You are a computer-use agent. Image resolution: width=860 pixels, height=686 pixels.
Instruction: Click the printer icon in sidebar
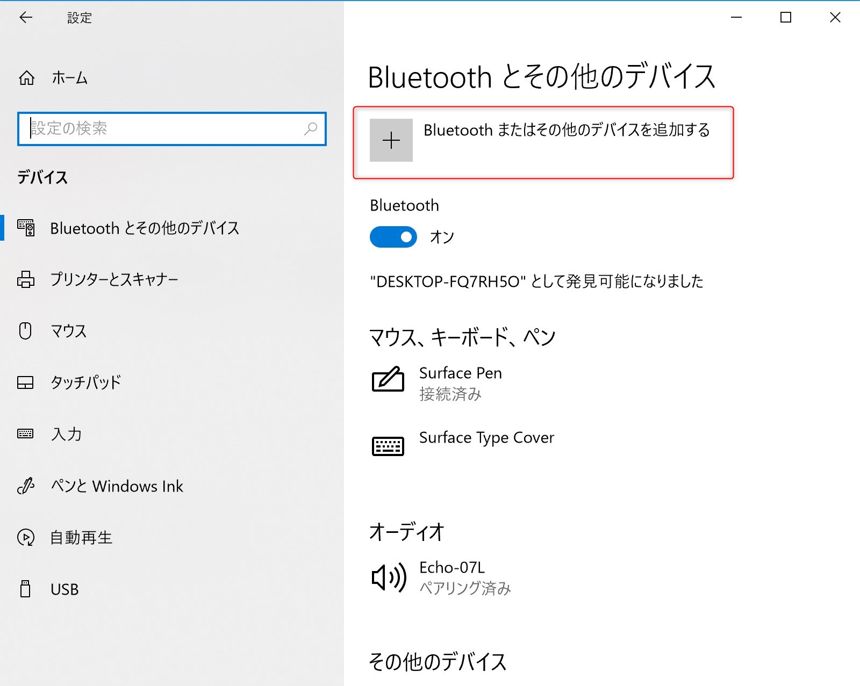26,279
